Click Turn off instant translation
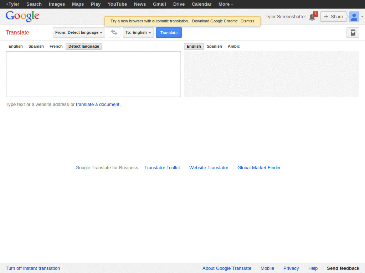 [x=33, y=268]
